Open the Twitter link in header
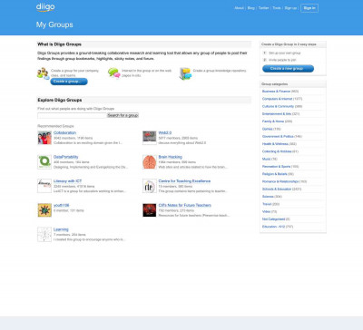The image size is (363, 330). tap(263, 8)
